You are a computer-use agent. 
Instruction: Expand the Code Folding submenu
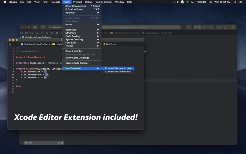[x=82, y=36]
